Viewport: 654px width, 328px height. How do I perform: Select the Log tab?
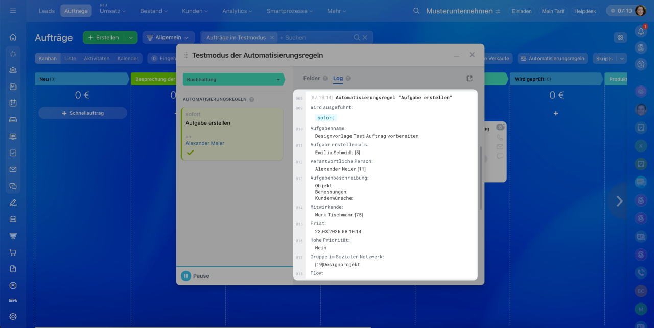[338, 79]
